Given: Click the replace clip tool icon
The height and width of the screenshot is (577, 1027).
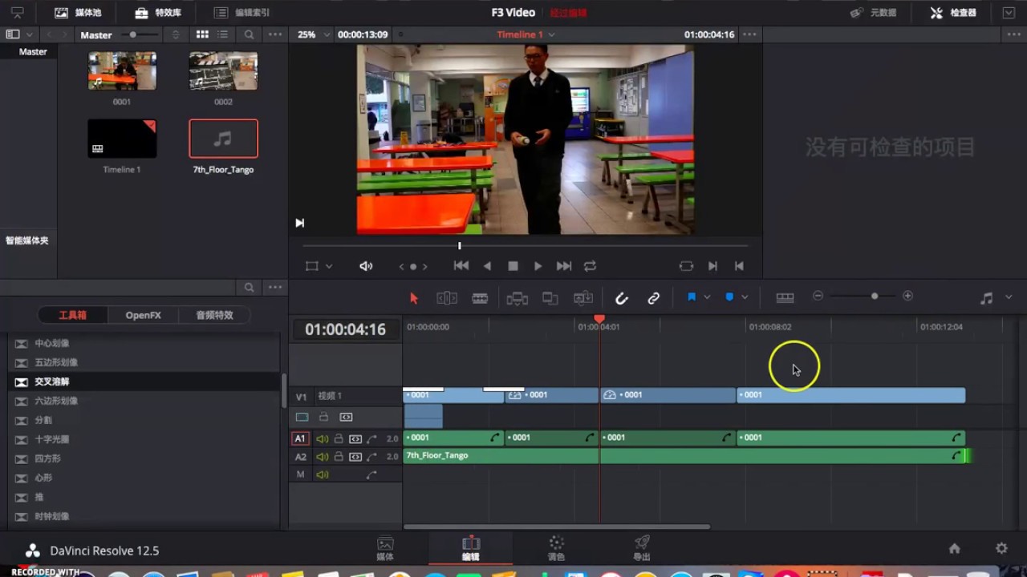Looking at the screenshot, I should pyautogui.click(x=583, y=298).
